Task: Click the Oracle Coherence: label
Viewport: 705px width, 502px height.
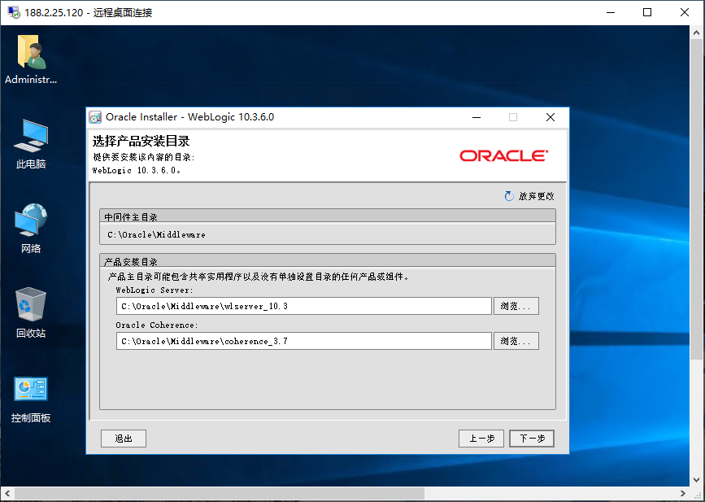Action: point(156,325)
